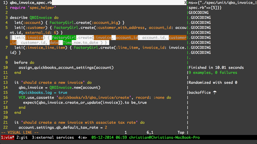This screenshot has height=144, width=257.
Task: Click comment '#Quickbooks.log = true' on line 15
Action: (x=43, y=93)
